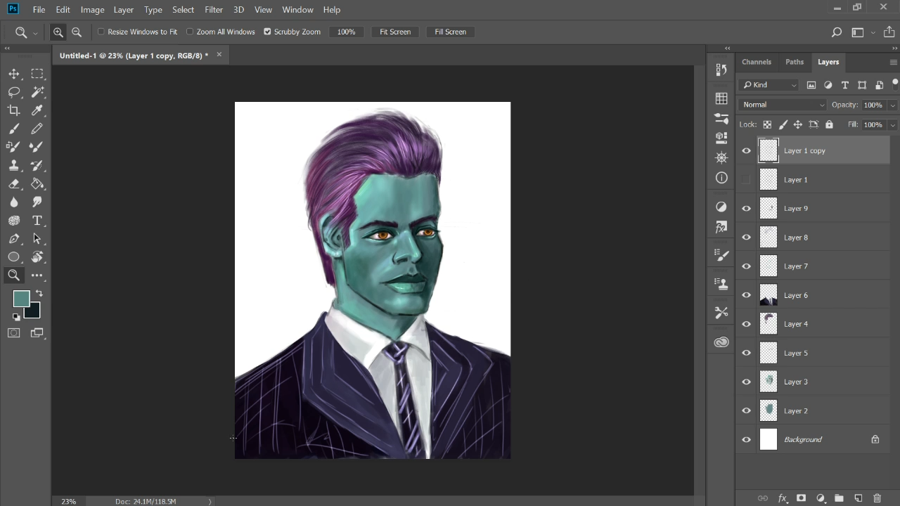This screenshot has width=900, height=506.
Task: Select the Path Selection tool
Action: click(x=37, y=238)
